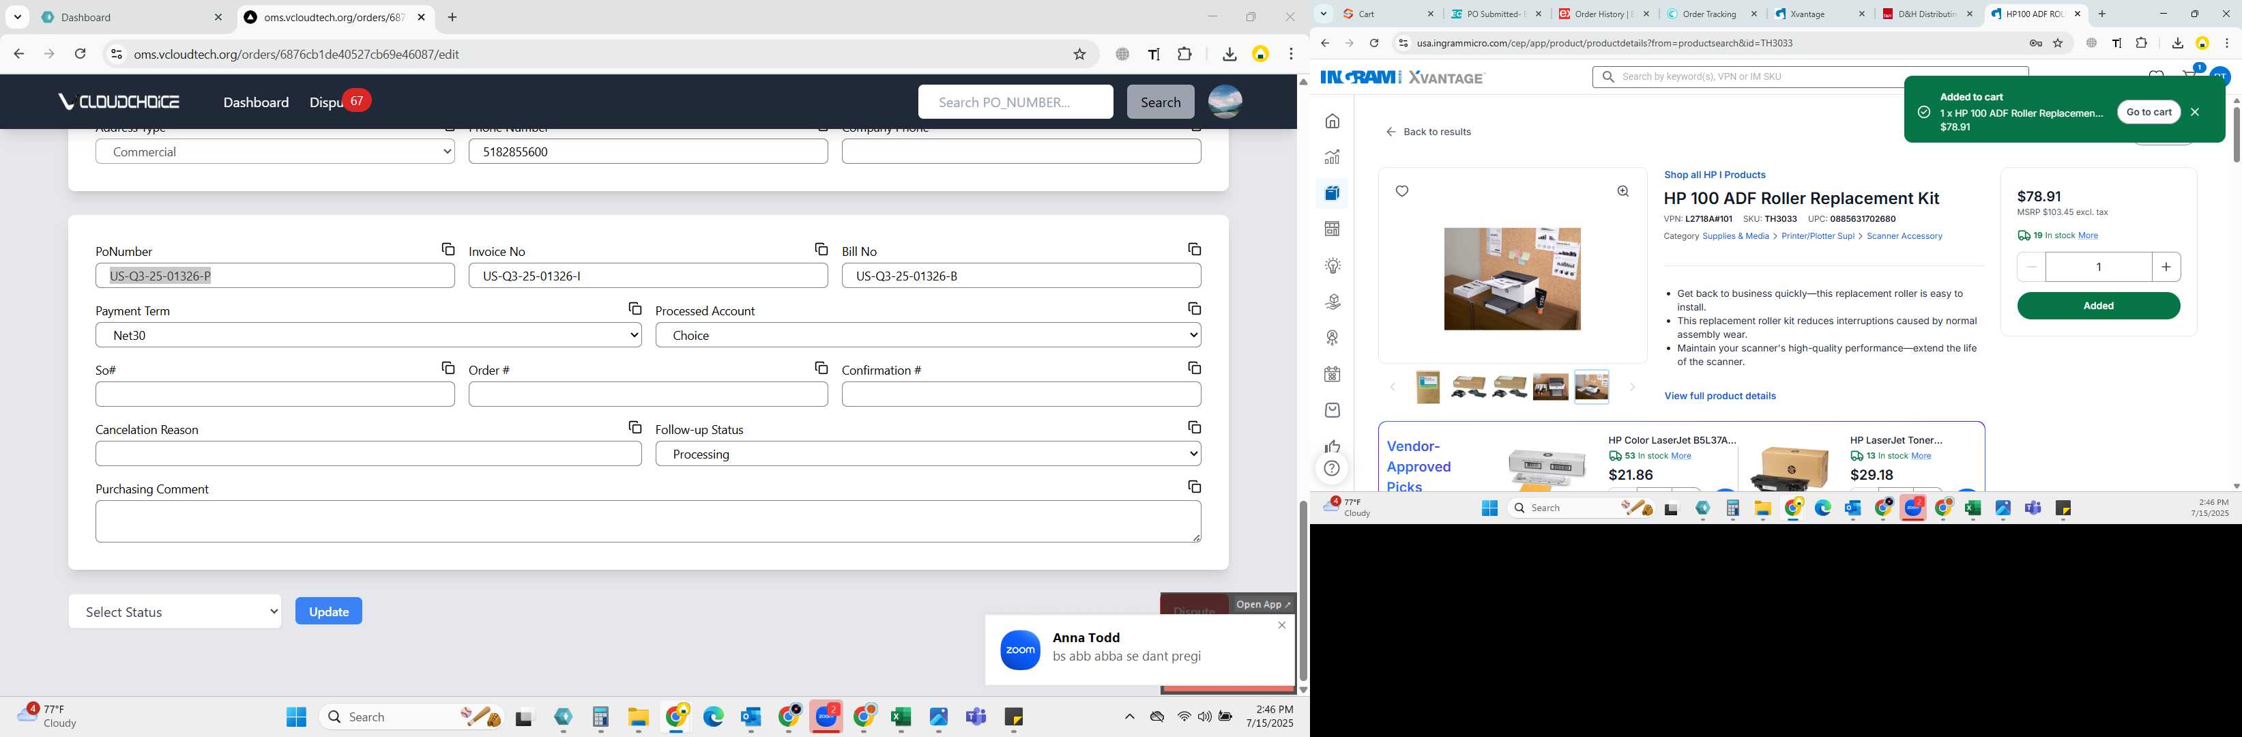The width and height of the screenshot is (2242, 737).
Task: Click the OMS page vertical scrollbar
Action: point(1303,590)
